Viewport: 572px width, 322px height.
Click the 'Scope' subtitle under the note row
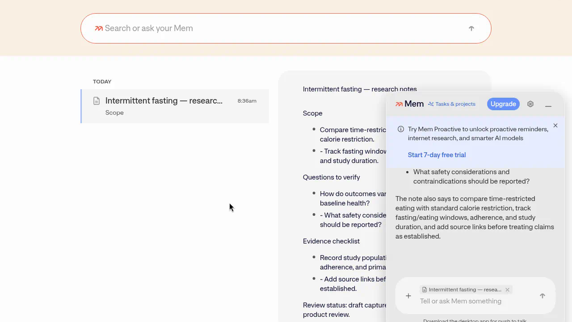[114, 113]
